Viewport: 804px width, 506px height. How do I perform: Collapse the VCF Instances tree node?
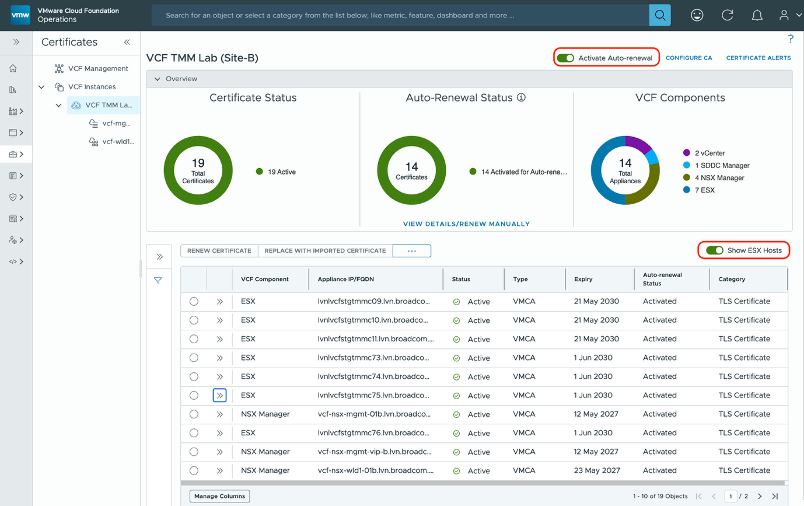(x=41, y=86)
